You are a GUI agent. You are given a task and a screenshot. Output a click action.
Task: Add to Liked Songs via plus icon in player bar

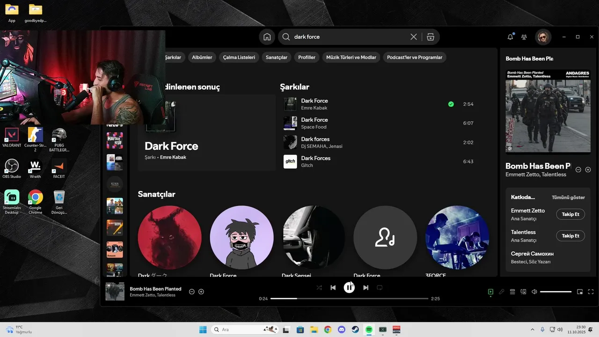tap(201, 292)
